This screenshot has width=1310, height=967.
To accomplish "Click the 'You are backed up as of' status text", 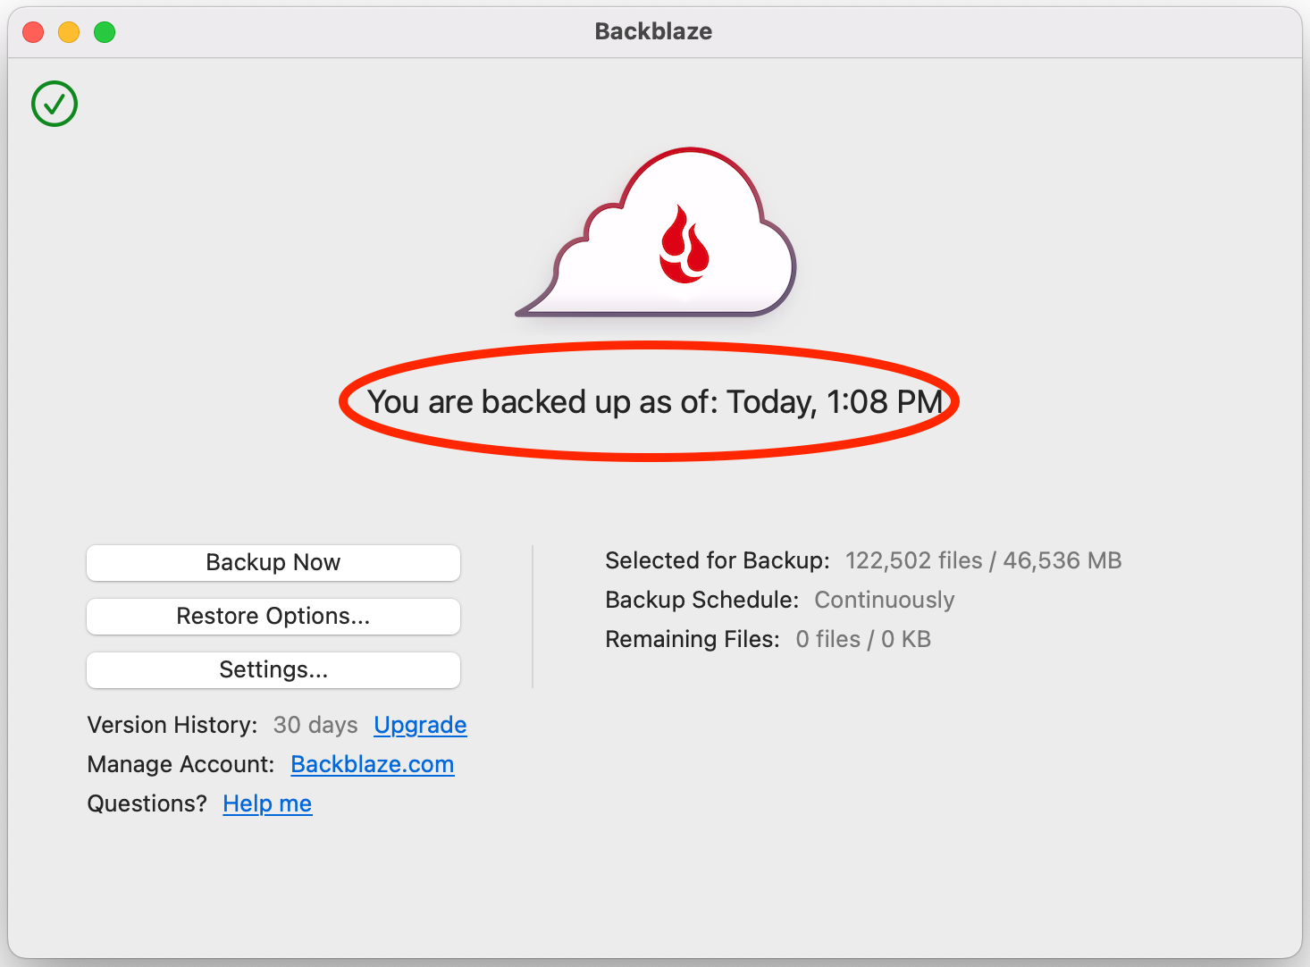I will (x=655, y=402).
